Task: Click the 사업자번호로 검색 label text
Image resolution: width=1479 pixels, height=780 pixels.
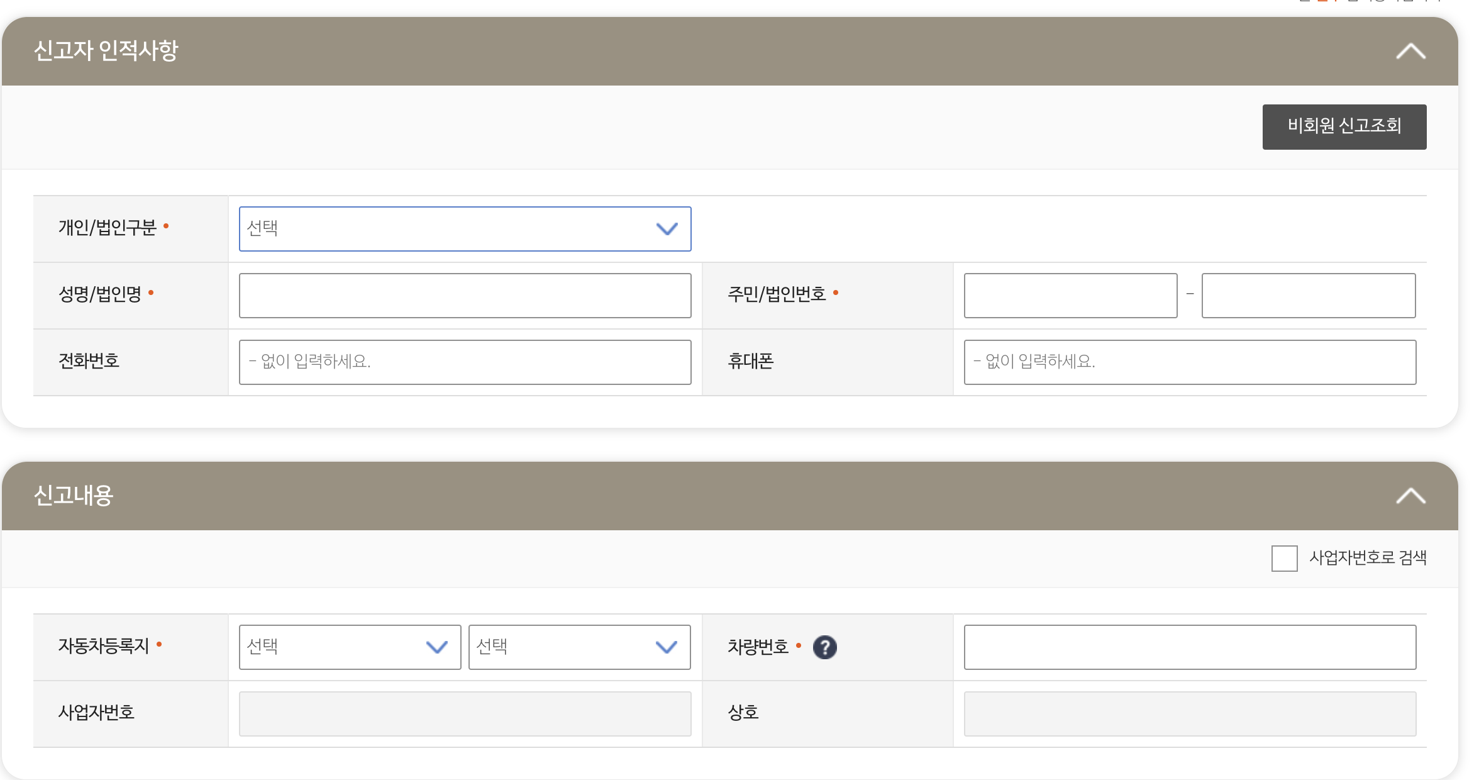Action: [1367, 558]
